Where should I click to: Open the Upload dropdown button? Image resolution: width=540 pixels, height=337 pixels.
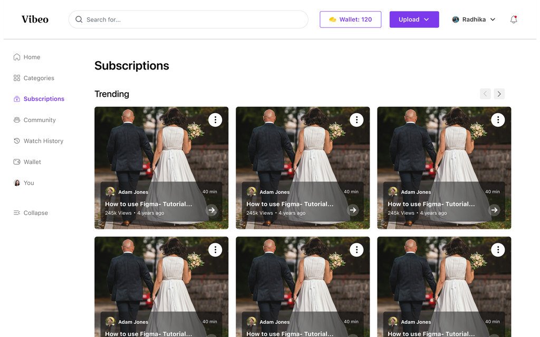(414, 19)
